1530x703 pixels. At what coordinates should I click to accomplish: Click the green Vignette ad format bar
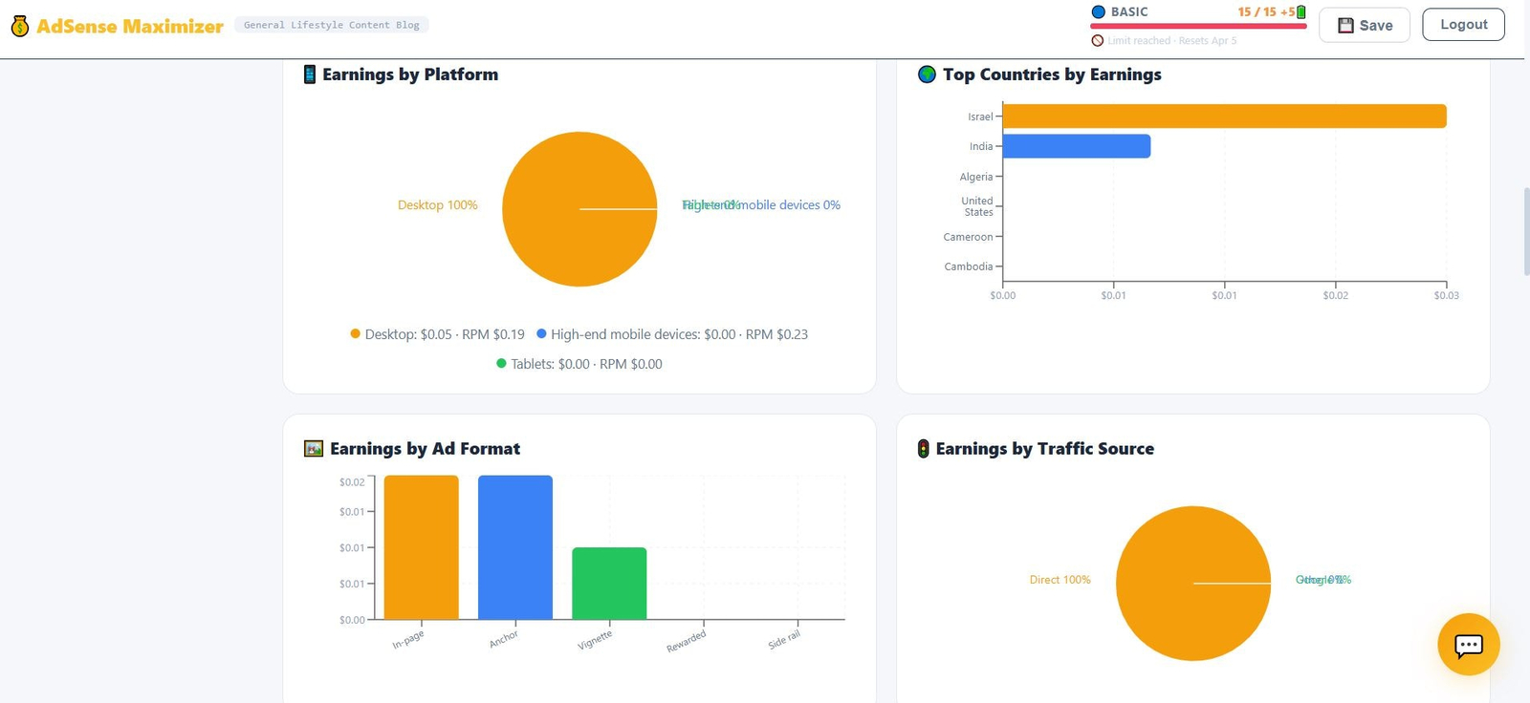609,584
